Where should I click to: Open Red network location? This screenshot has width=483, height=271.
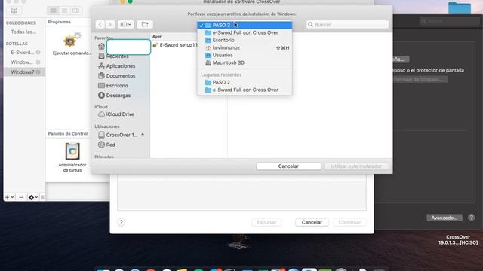[x=106, y=145]
